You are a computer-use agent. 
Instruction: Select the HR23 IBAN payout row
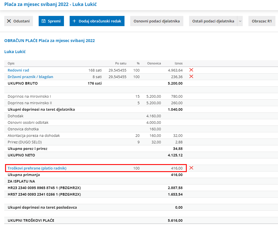click(44, 188)
